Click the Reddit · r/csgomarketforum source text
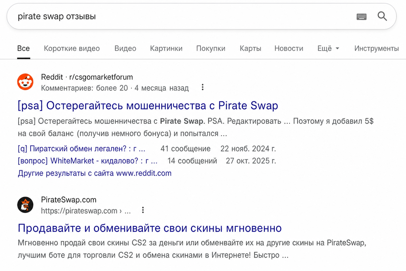Screen dimensions: 406x271 point(87,77)
